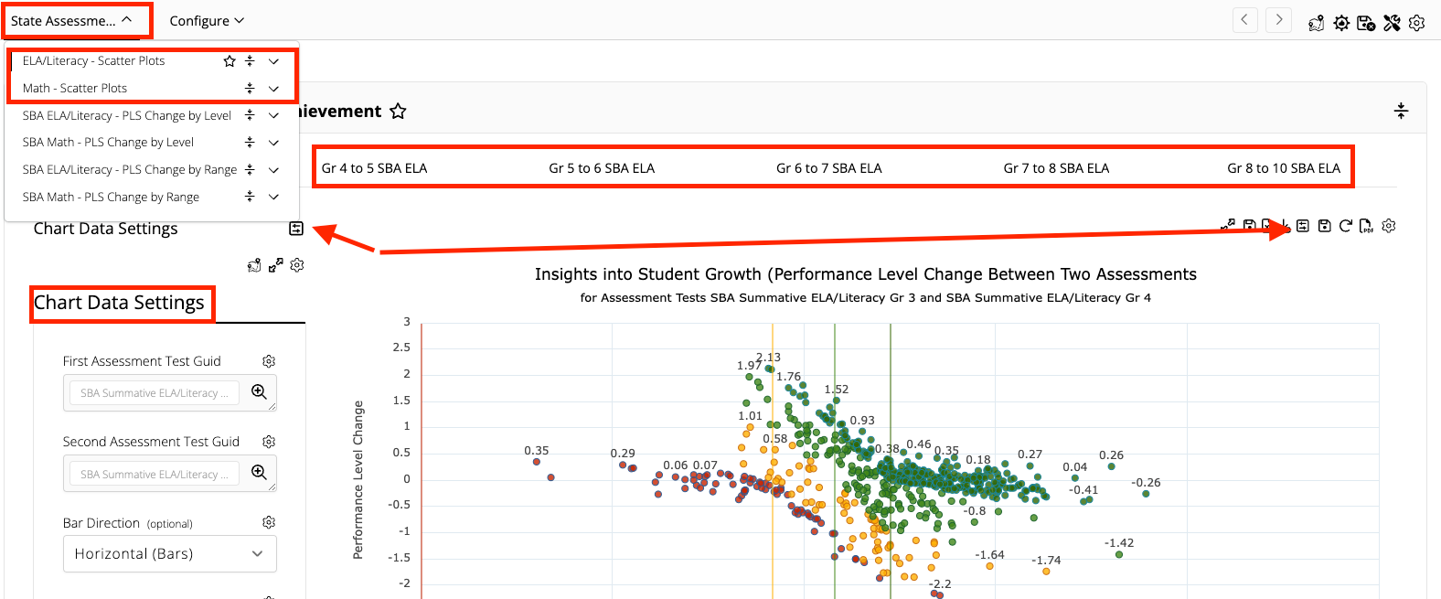The image size is (1441, 599).
Task: Search Second Assessment Test Guid with magnifier
Action: [x=260, y=472]
